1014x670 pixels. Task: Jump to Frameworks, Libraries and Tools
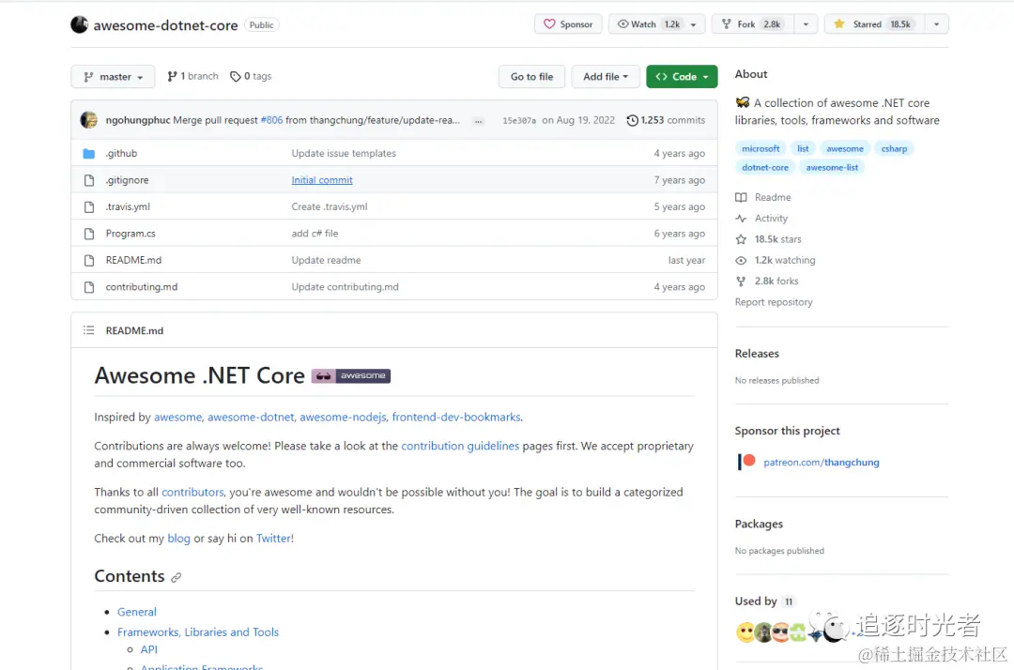(198, 632)
